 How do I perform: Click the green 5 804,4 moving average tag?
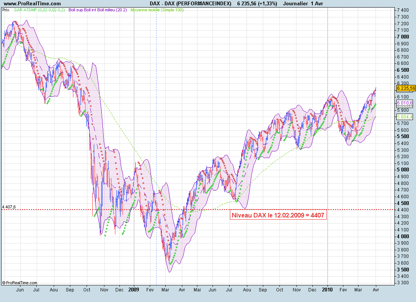click(405, 117)
